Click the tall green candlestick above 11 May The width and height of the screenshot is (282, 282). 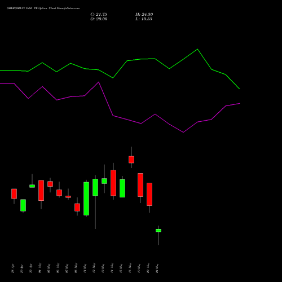click(x=86, y=199)
